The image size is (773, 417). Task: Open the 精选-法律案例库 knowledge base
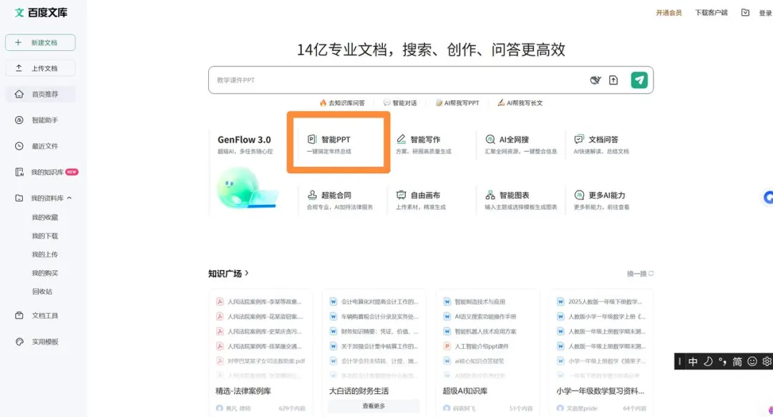(243, 390)
